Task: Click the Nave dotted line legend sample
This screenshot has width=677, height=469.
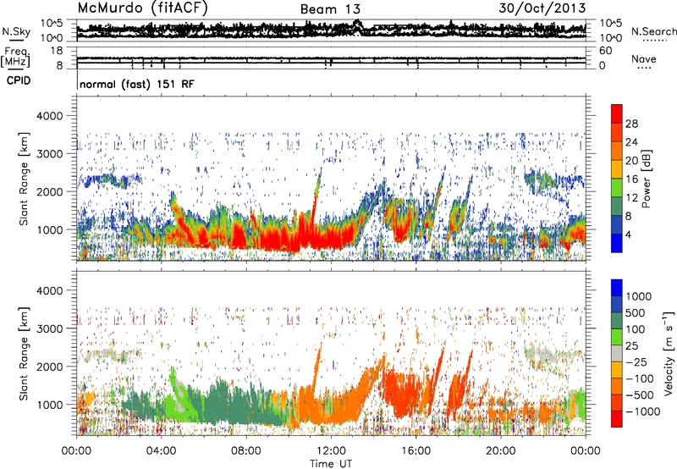Action: (x=644, y=68)
